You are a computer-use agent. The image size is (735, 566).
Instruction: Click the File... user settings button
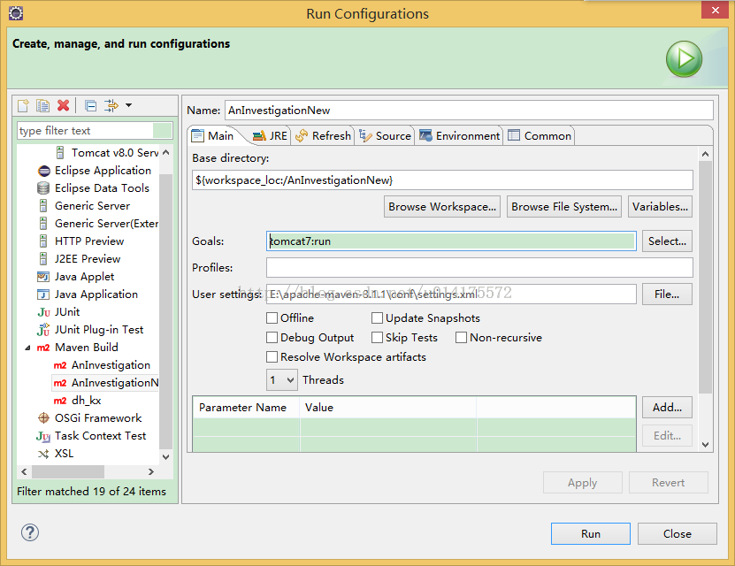pos(667,294)
